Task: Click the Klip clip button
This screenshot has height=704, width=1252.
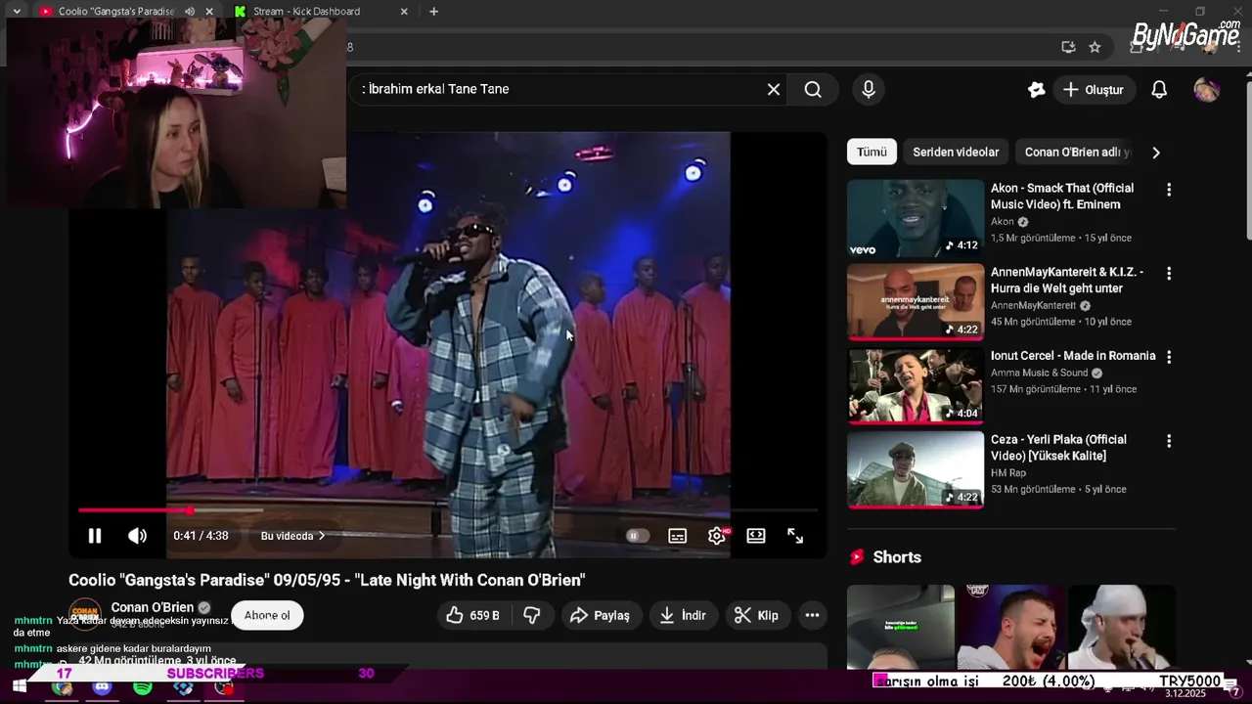Action: point(757,615)
